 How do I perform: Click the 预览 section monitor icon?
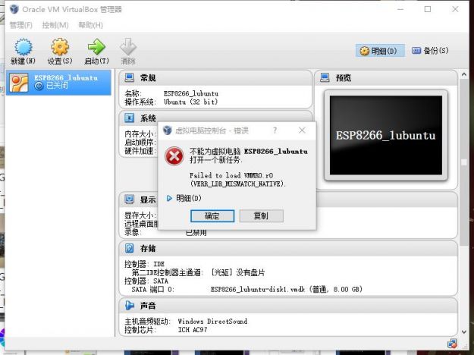pyautogui.click(x=325, y=77)
